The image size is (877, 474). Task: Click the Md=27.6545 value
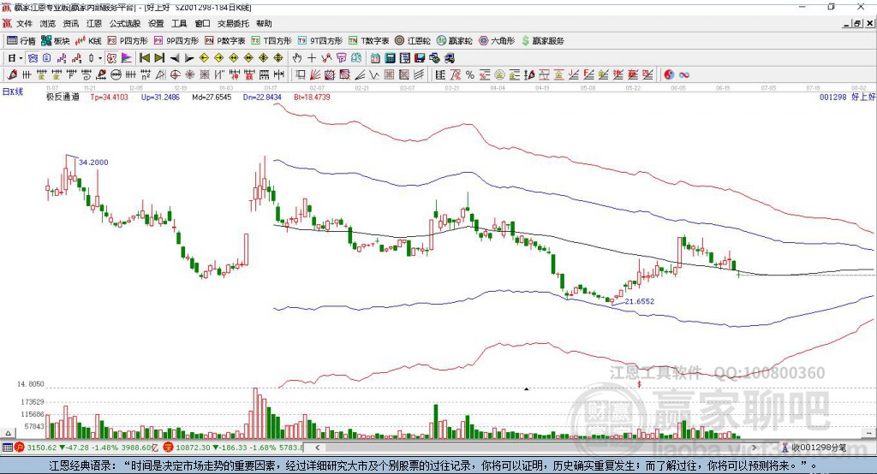(211, 97)
